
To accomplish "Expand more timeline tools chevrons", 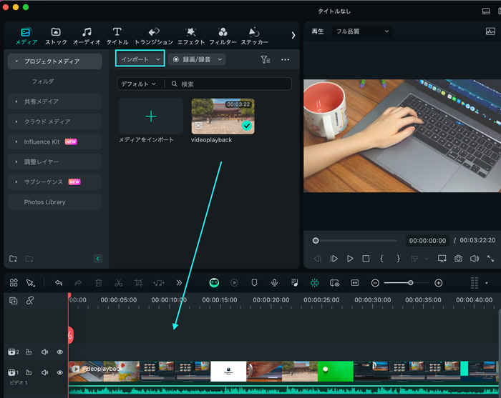I will (x=179, y=282).
